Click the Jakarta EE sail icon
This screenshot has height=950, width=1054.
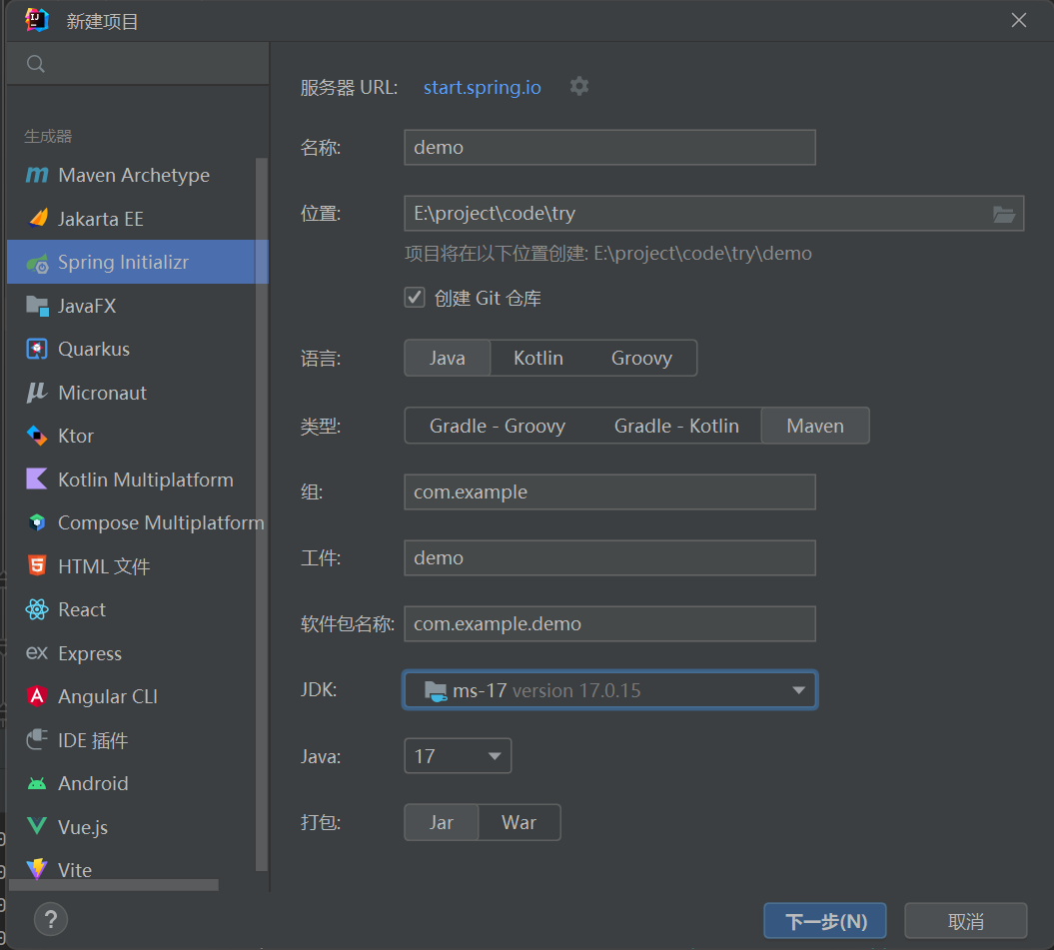pos(37,219)
